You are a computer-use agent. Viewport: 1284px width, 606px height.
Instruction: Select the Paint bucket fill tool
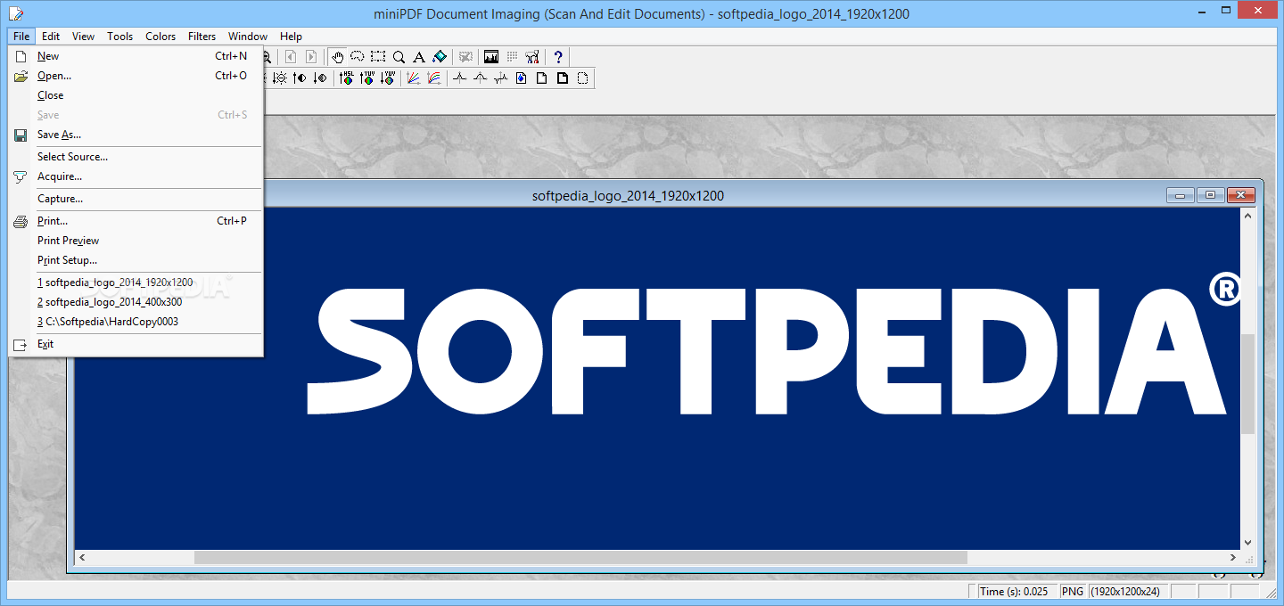pos(440,56)
